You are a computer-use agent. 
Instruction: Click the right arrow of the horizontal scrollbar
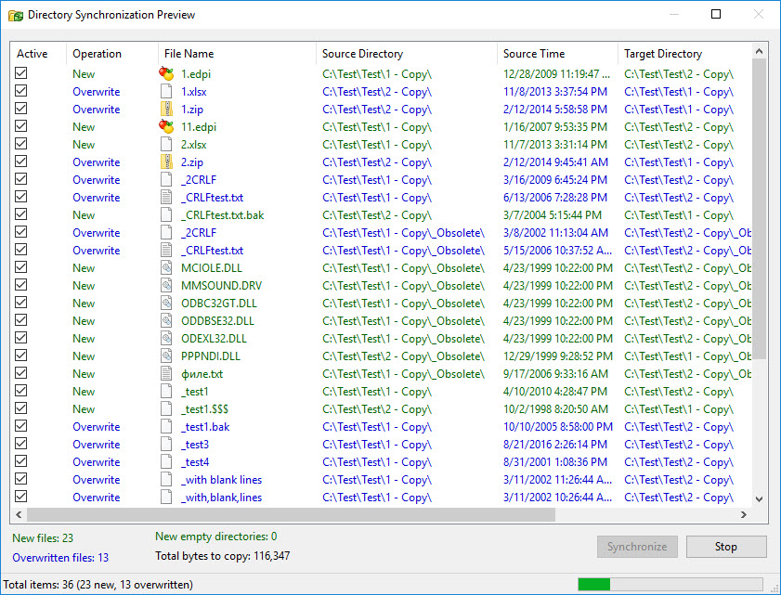tap(746, 513)
